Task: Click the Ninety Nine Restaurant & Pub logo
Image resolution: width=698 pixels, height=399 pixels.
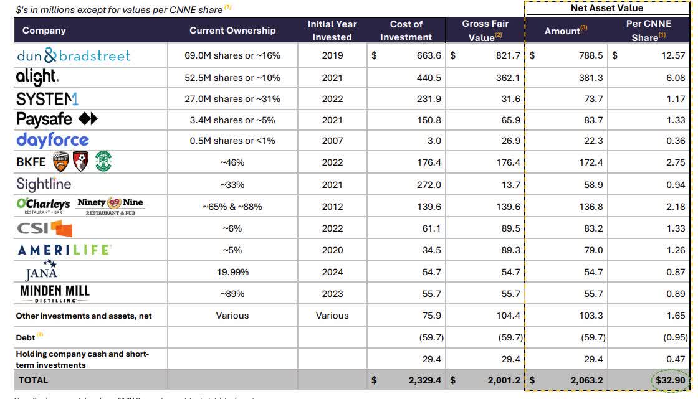Action: [x=110, y=207]
